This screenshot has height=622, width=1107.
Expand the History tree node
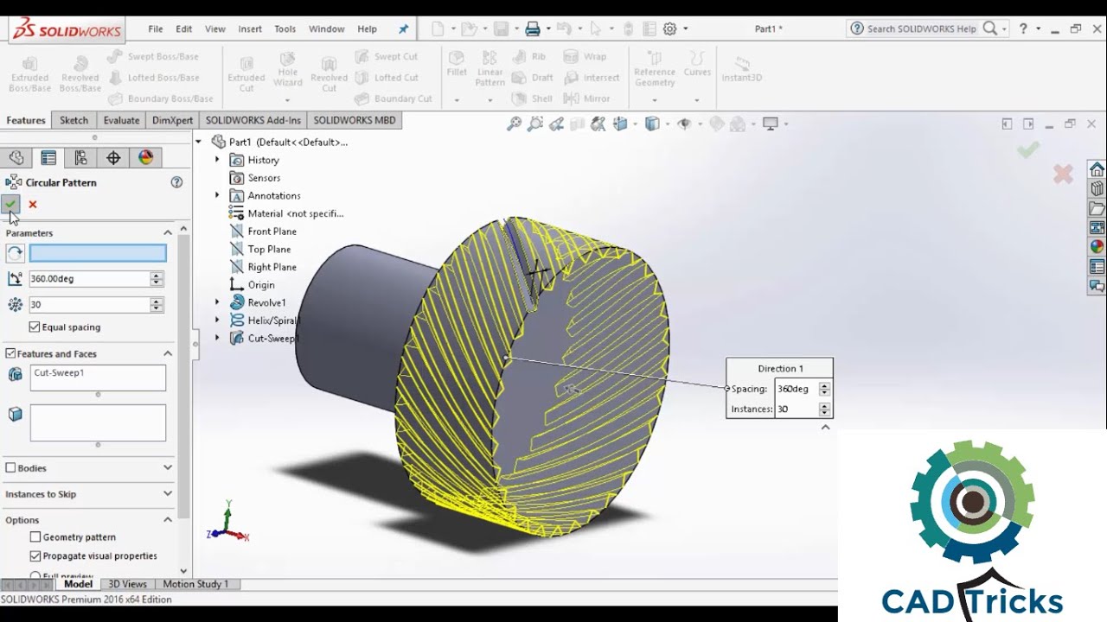tap(217, 160)
